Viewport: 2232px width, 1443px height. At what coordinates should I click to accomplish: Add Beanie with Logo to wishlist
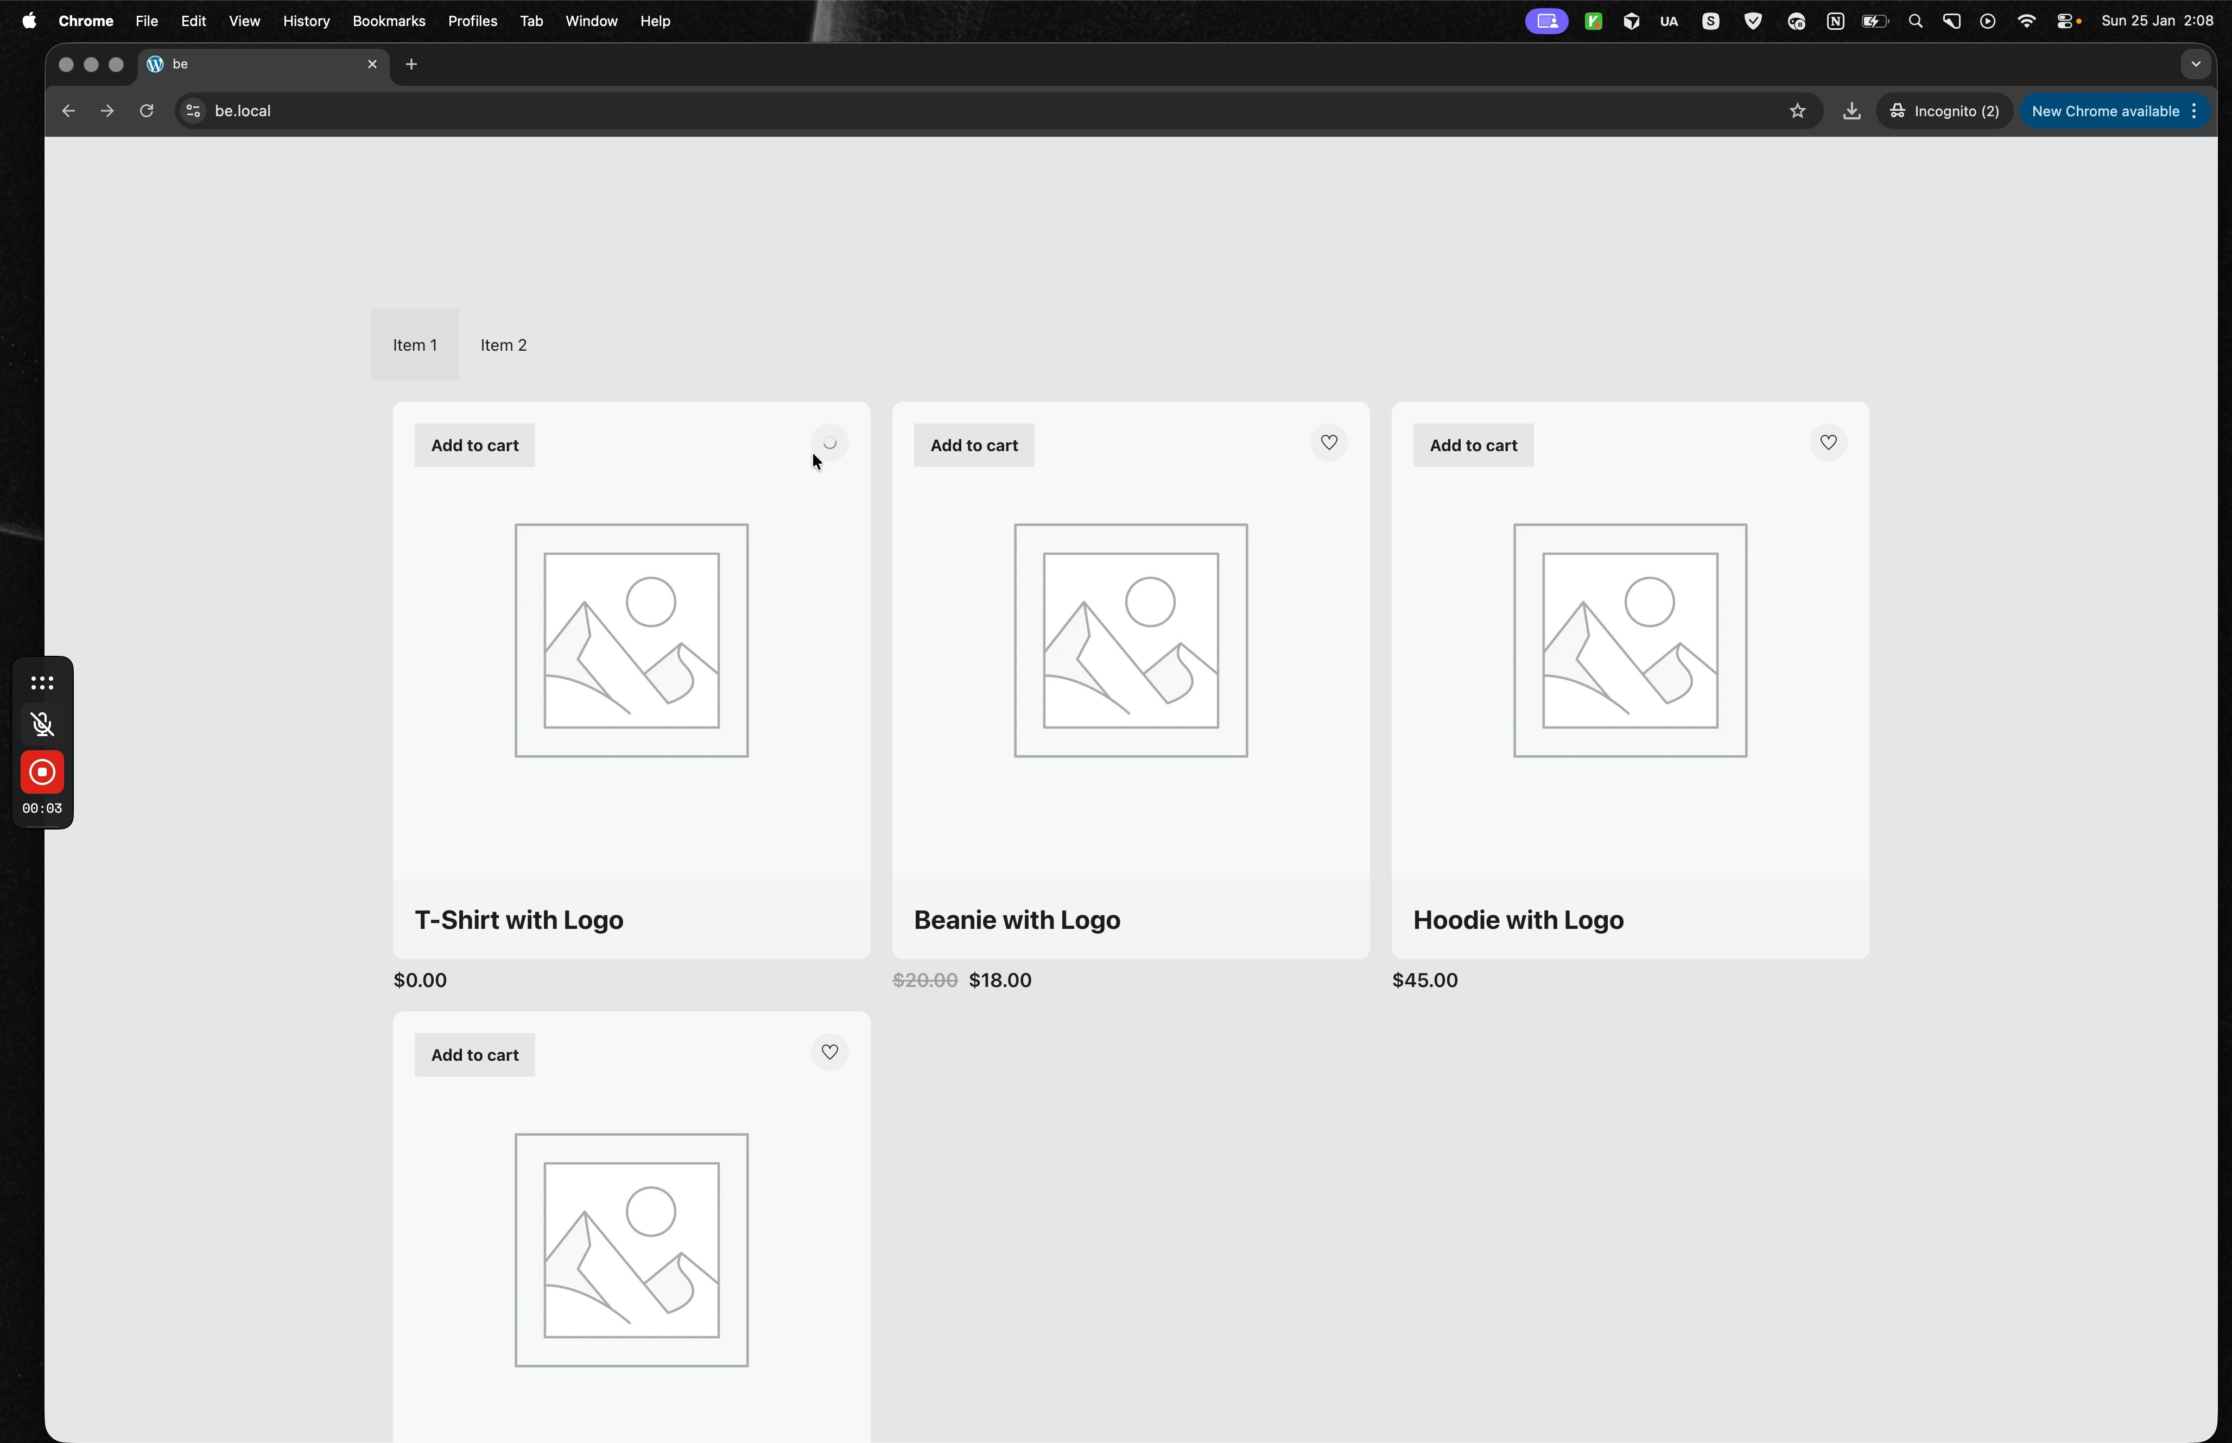coord(1328,442)
